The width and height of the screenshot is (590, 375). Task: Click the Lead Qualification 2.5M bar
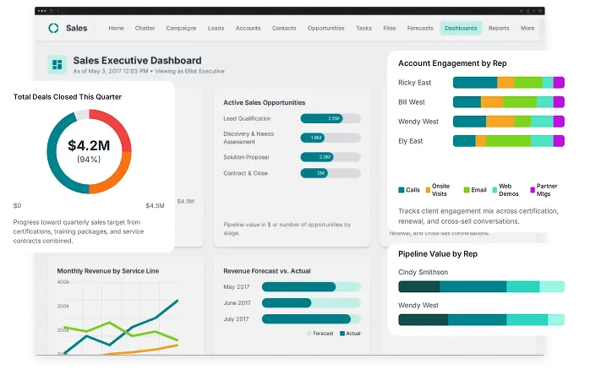pos(321,118)
